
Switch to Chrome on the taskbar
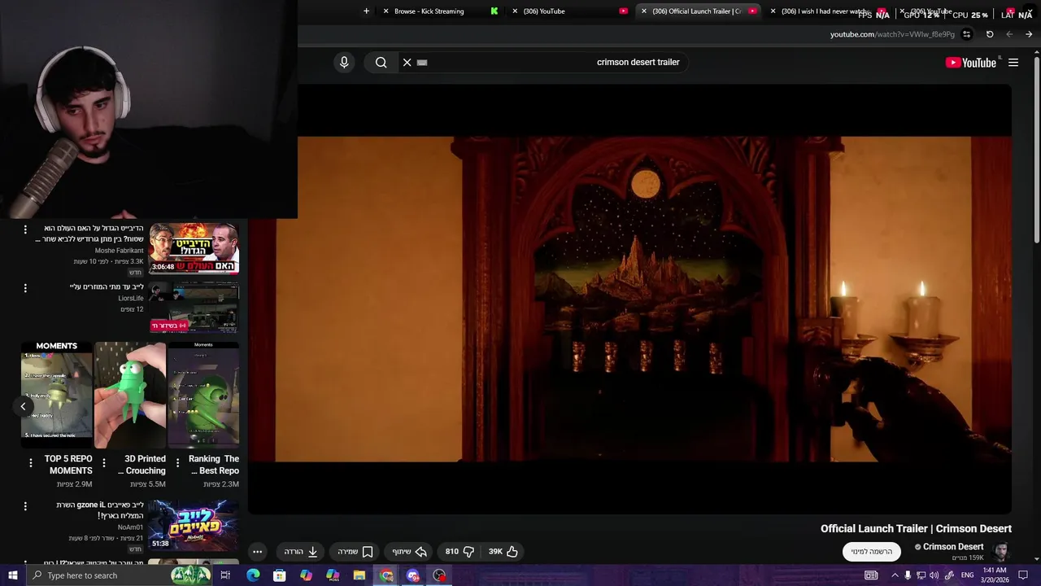pos(386,575)
